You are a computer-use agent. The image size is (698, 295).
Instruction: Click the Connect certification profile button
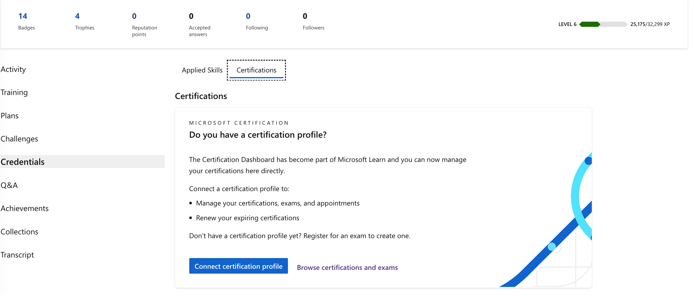pyautogui.click(x=238, y=266)
